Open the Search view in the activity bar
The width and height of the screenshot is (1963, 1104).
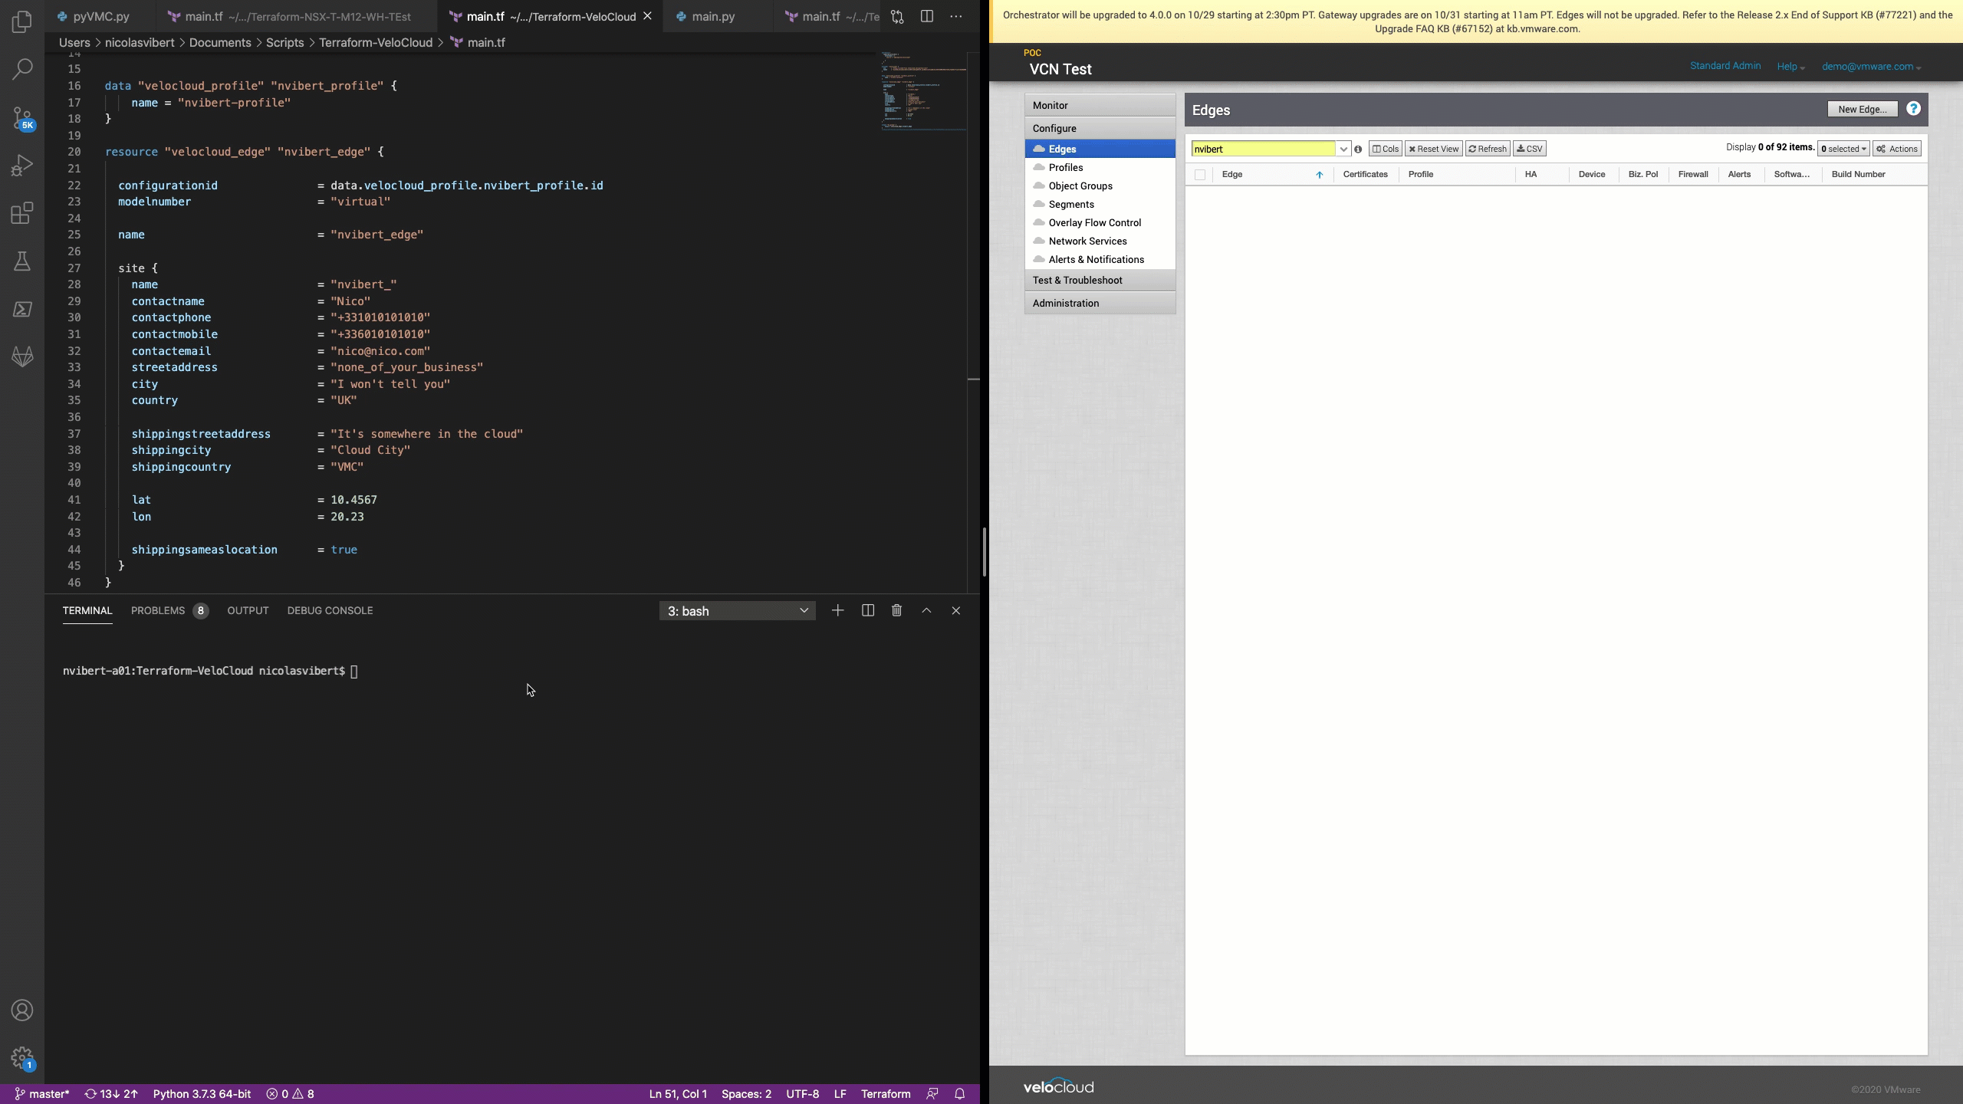click(22, 69)
